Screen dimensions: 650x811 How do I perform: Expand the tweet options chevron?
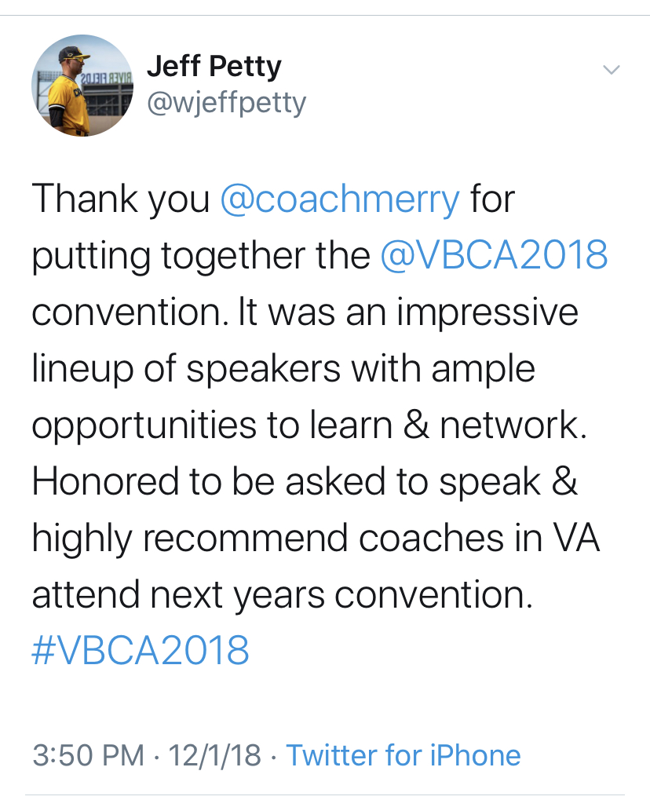[612, 70]
